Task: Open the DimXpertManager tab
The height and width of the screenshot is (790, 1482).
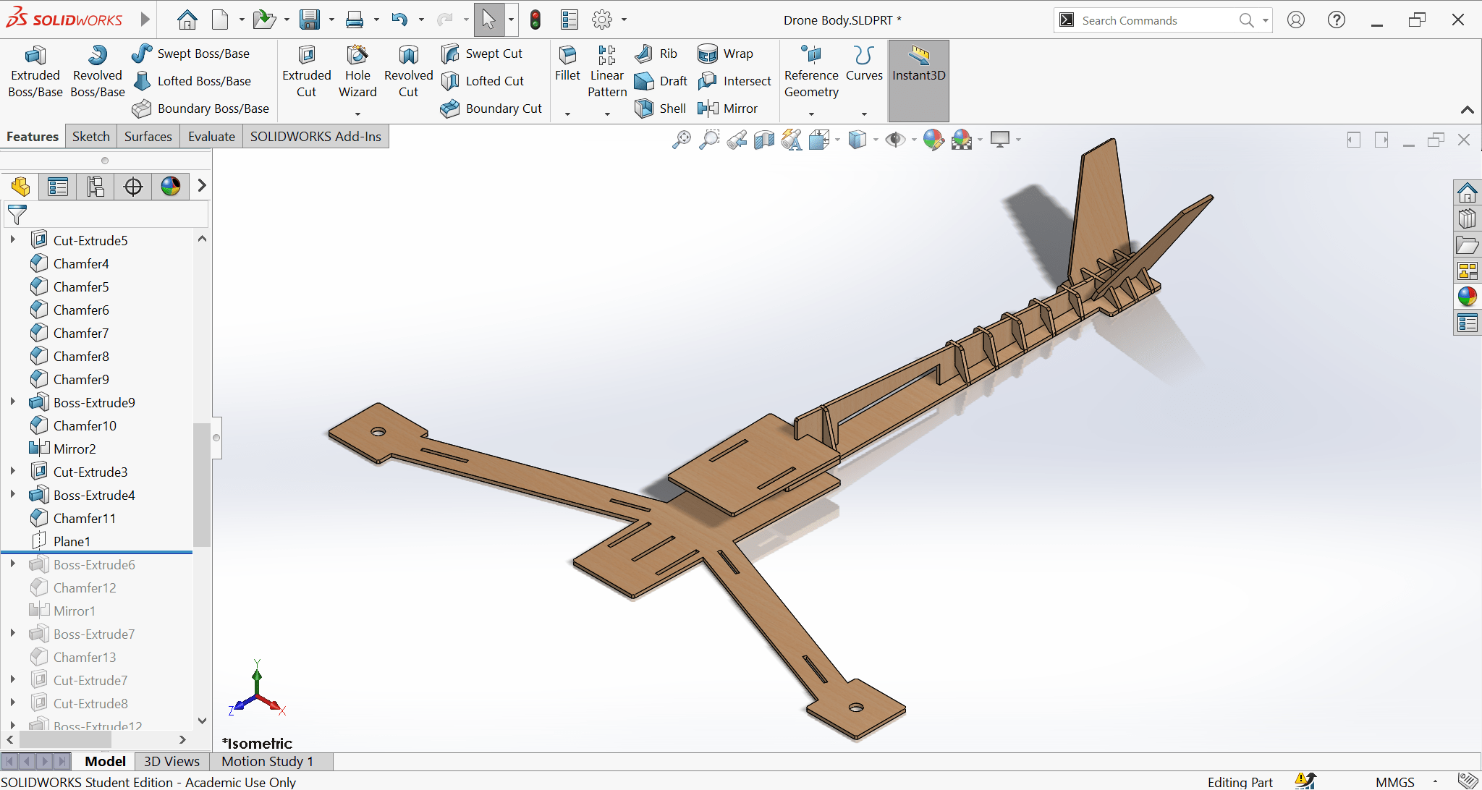Action: [132, 187]
